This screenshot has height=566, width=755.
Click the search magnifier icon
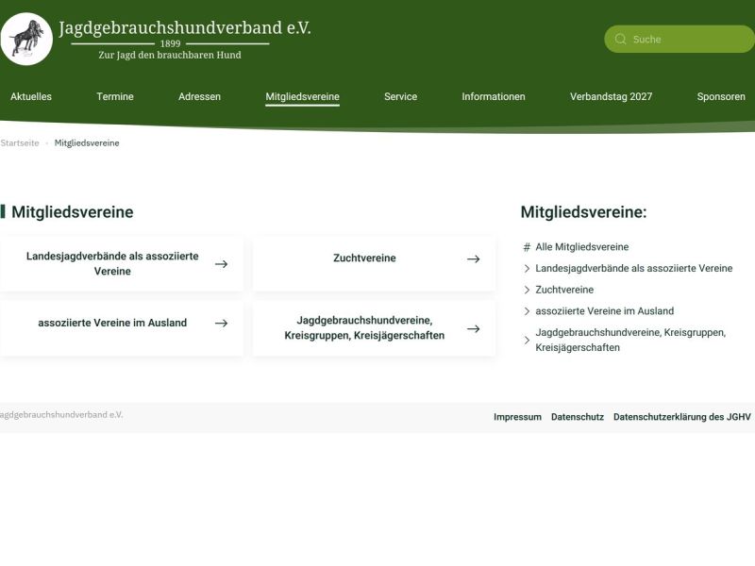[x=621, y=39]
